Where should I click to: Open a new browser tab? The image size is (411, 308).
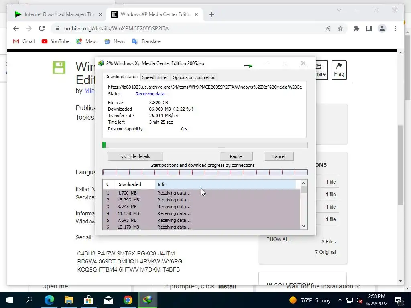212,14
